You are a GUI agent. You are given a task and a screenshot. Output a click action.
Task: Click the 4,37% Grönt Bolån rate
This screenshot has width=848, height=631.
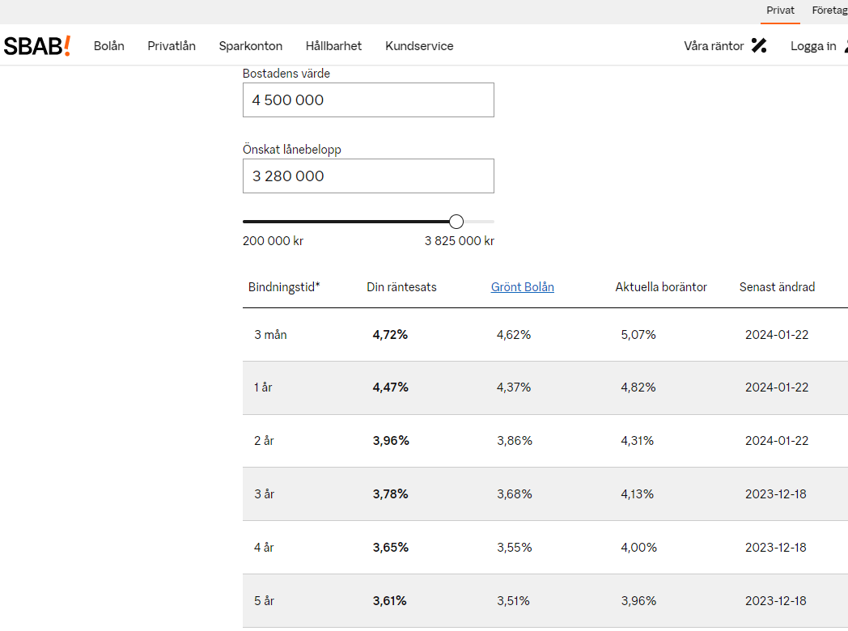coord(514,387)
